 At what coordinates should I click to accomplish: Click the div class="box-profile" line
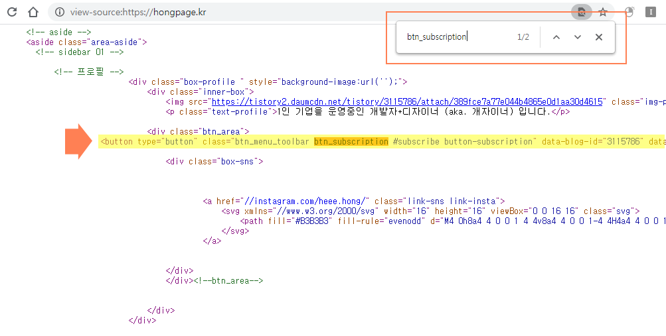tap(268, 82)
